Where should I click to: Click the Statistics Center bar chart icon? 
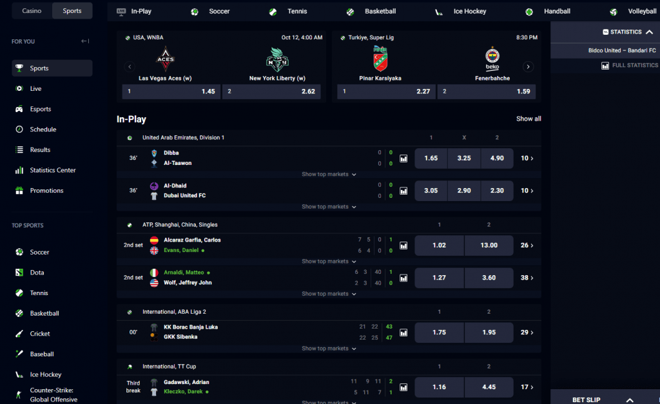19,170
